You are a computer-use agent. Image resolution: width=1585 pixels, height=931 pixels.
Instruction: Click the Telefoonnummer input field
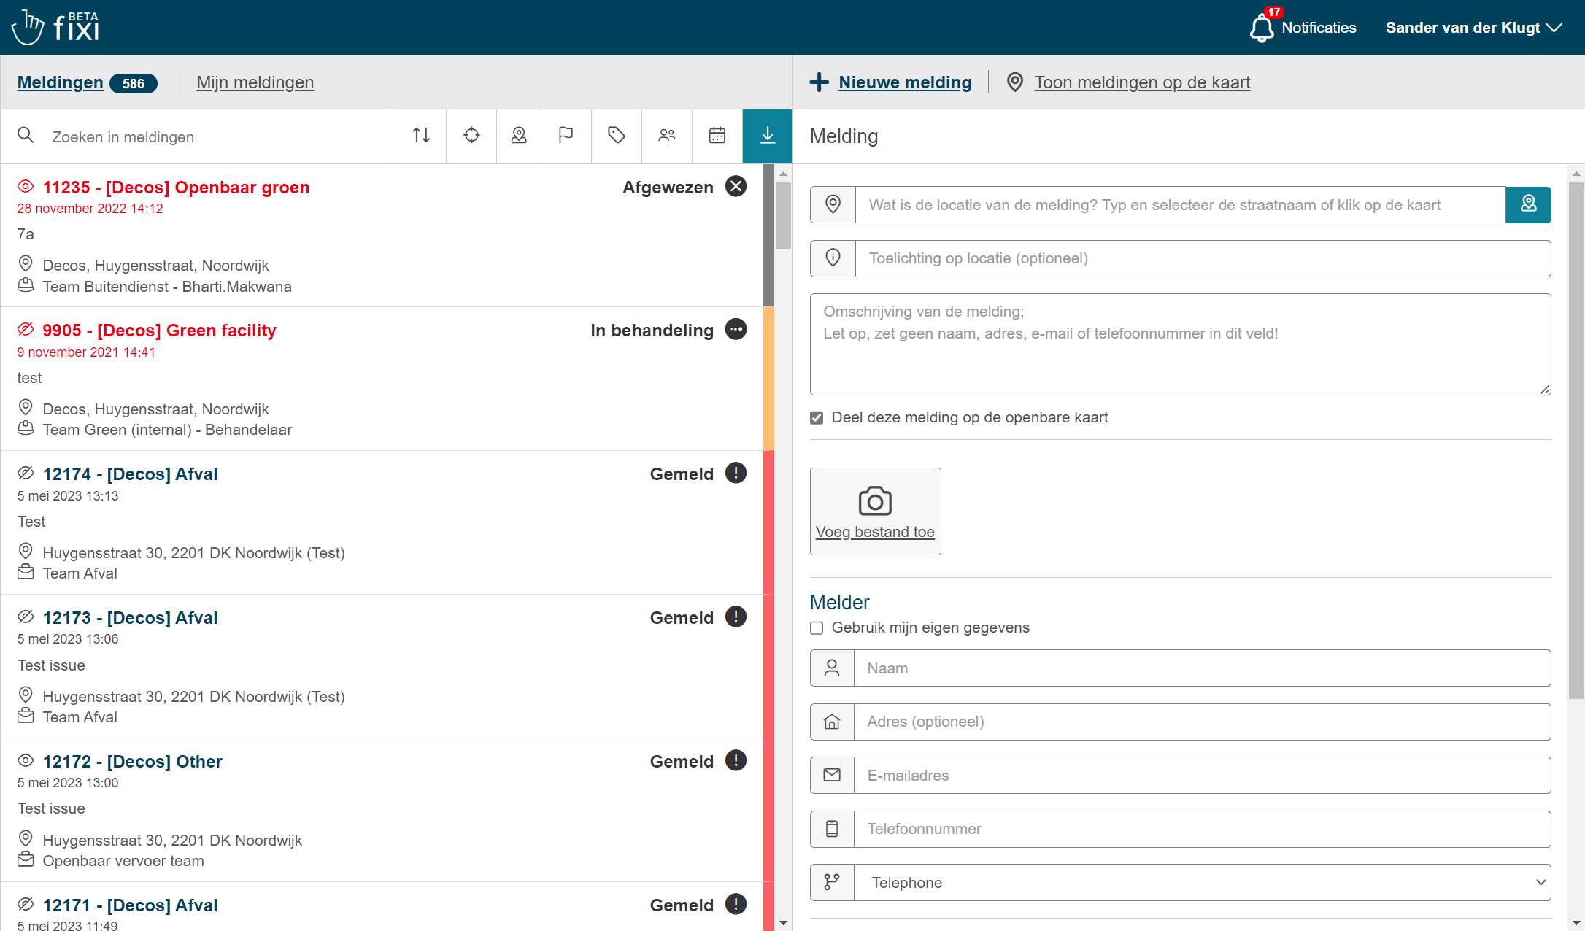pos(1202,829)
